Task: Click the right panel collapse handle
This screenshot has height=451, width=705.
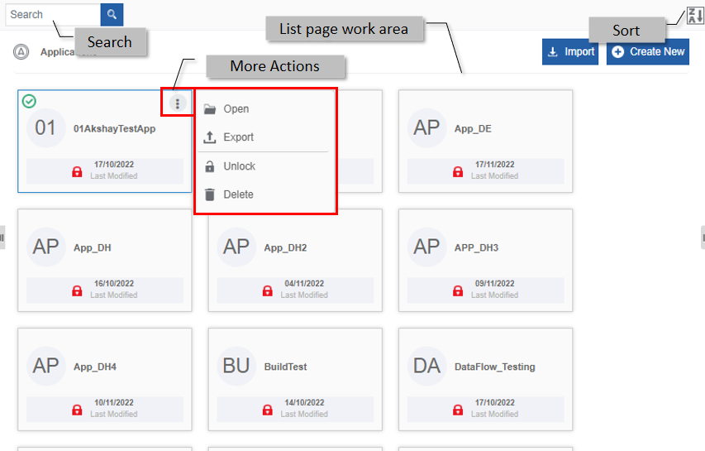Action: pyautogui.click(x=703, y=237)
